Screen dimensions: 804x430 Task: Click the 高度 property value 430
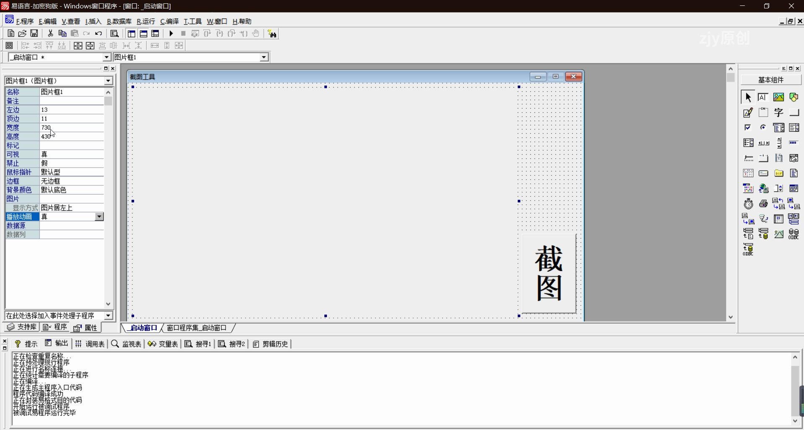coord(72,136)
